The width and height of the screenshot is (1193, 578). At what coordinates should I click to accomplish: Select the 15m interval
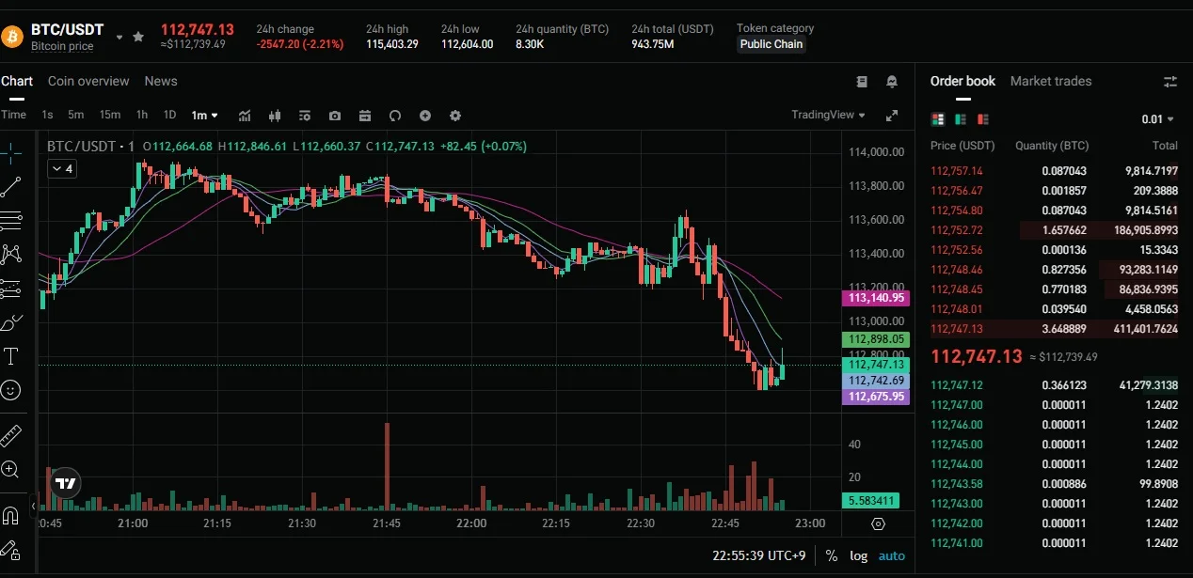pos(110,115)
